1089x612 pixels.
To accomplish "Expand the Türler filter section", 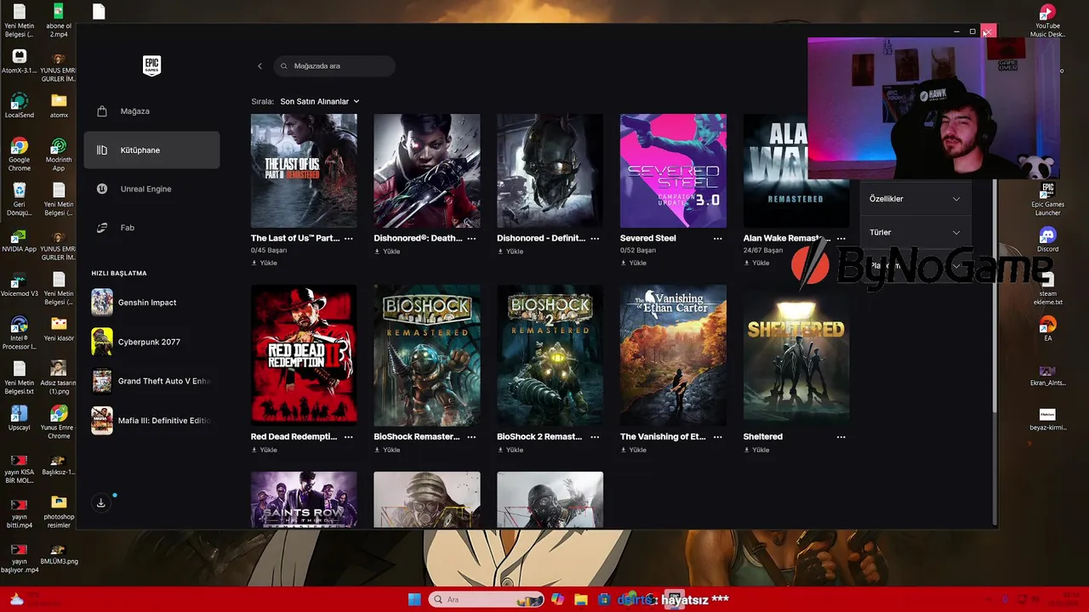I will tap(915, 232).
